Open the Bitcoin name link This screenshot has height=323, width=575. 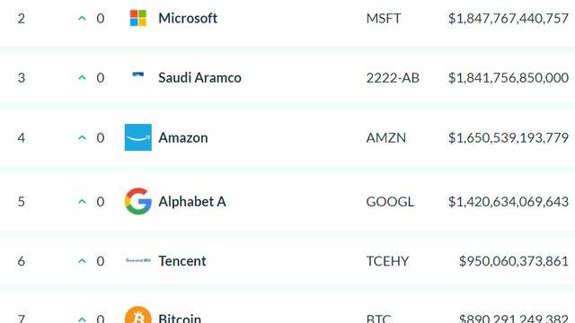tap(180, 317)
